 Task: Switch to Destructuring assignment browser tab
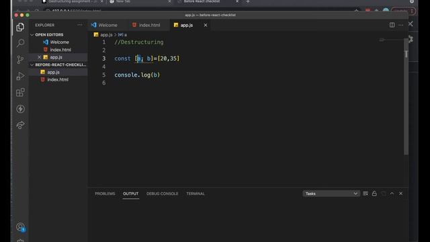(x=73, y=1)
